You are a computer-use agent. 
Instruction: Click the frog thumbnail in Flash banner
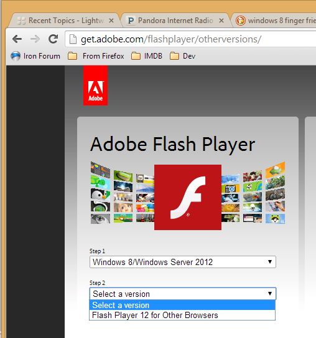275,219
